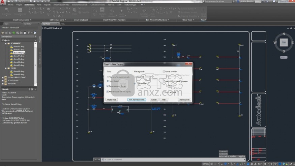Click the Icon Menu insert component tool
Image resolution: width=295 pixels, height=167 pixels.
pos(6,12)
